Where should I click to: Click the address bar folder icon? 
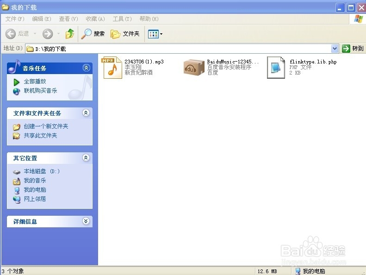pyautogui.click(x=30, y=49)
